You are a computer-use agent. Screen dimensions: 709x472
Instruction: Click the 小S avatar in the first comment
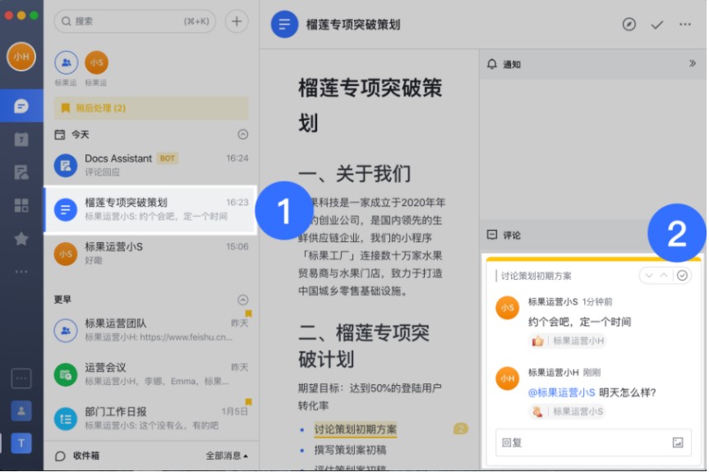[x=508, y=308]
